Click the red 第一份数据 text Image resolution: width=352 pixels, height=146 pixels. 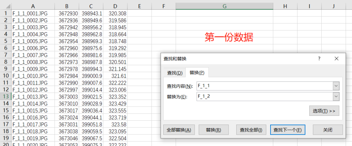229,37
